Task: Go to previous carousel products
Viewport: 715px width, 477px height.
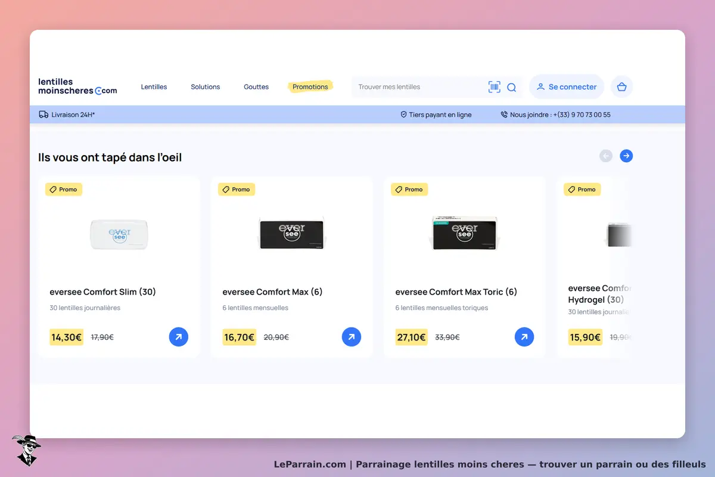Action: pyautogui.click(x=606, y=156)
